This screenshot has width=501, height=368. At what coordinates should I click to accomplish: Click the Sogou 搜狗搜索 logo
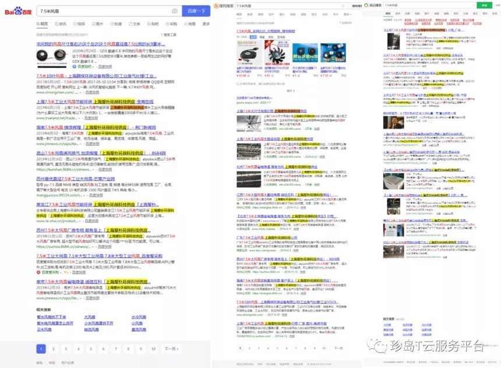point(224,6)
